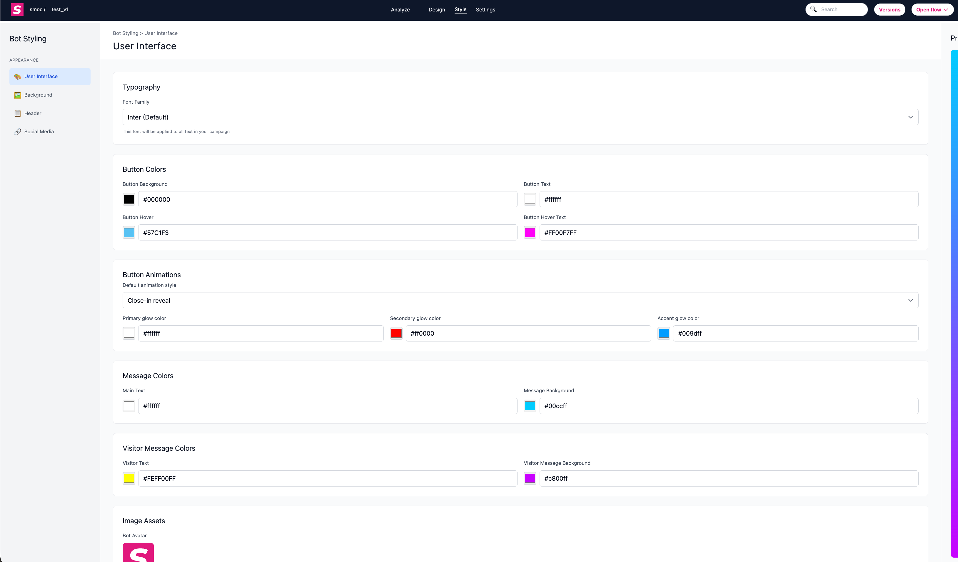Click the Bot Avatar image thumbnail
The height and width of the screenshot is (562, 958).
tap(138, 553)
